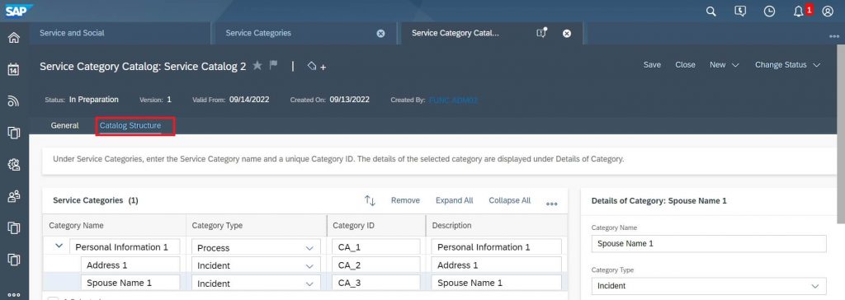Open Category Type dropdown for Address 1 row
Viewport: 845px width, 300px height.
tap(256, 265)
